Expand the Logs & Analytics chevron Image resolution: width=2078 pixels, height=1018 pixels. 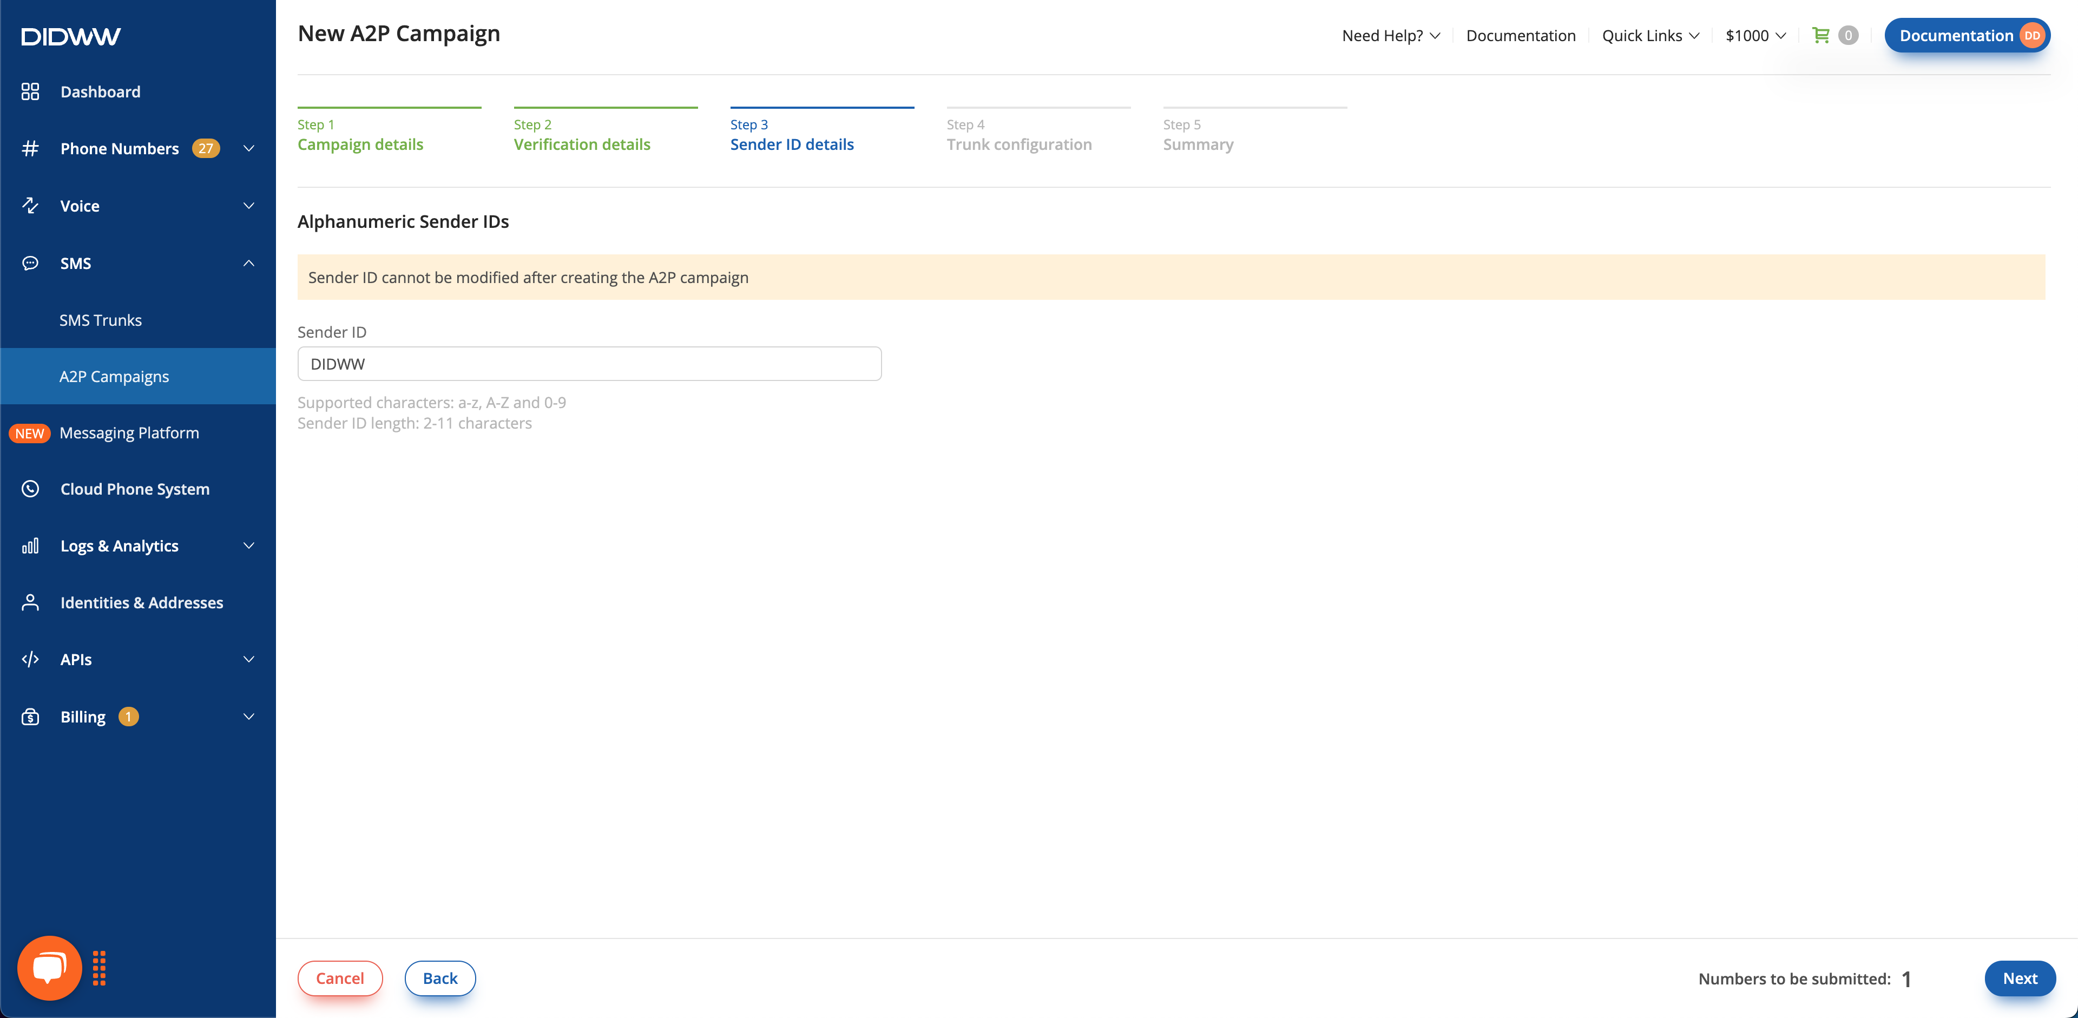click(x=248, y=546)
